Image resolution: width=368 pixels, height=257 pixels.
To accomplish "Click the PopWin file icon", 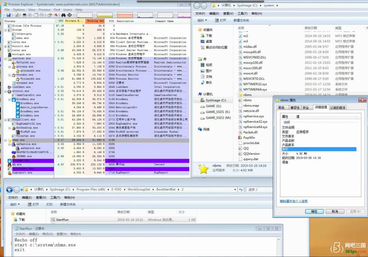I will [240, 137].
